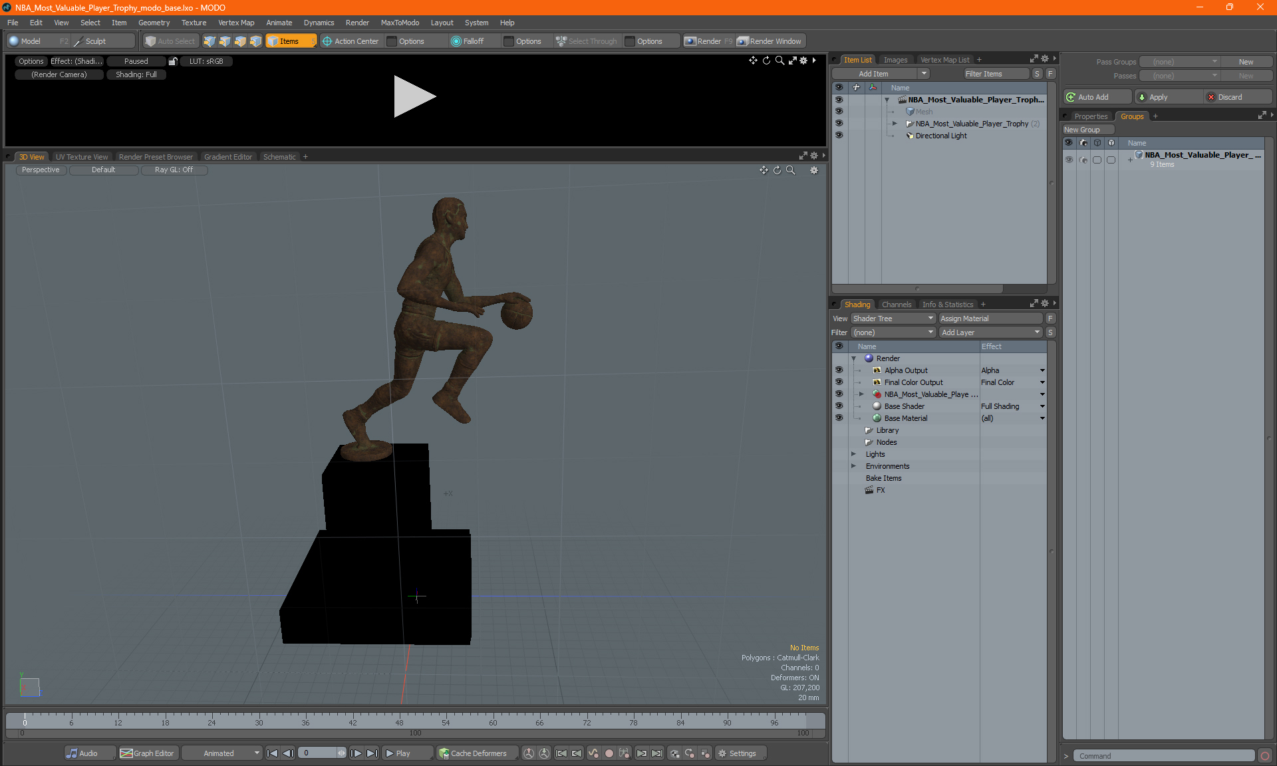Open the Geometry menu
This screenshot has height=766, width=1277.
[154, 23]
